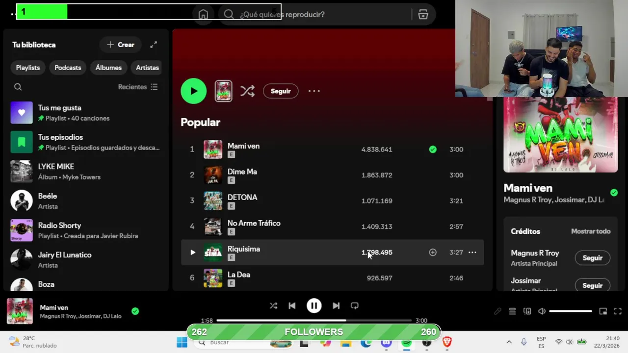The height and width of the screenshot is (353, 628).
Task: Toggle saved checkmark in bottom player bar
Action: [x=135, y=311]
